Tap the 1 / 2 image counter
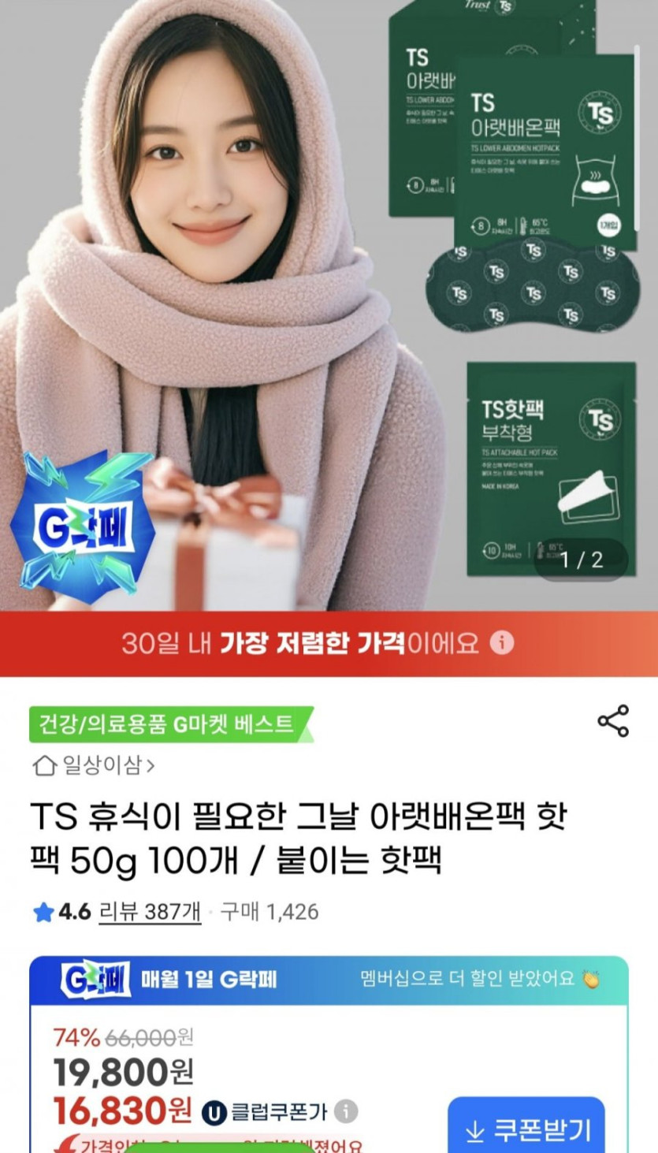This screenshot has height=1153, width=658. 582,560
